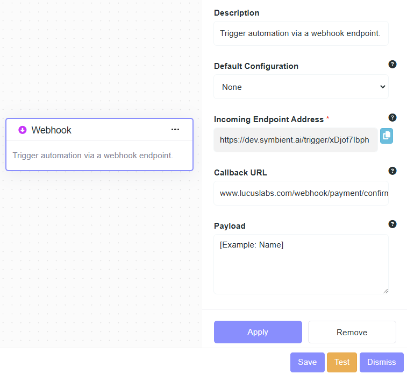The height and width of the screenshot is (374, 407).
Task: Open the Webhook node three-dot menu
Action: 175,130
